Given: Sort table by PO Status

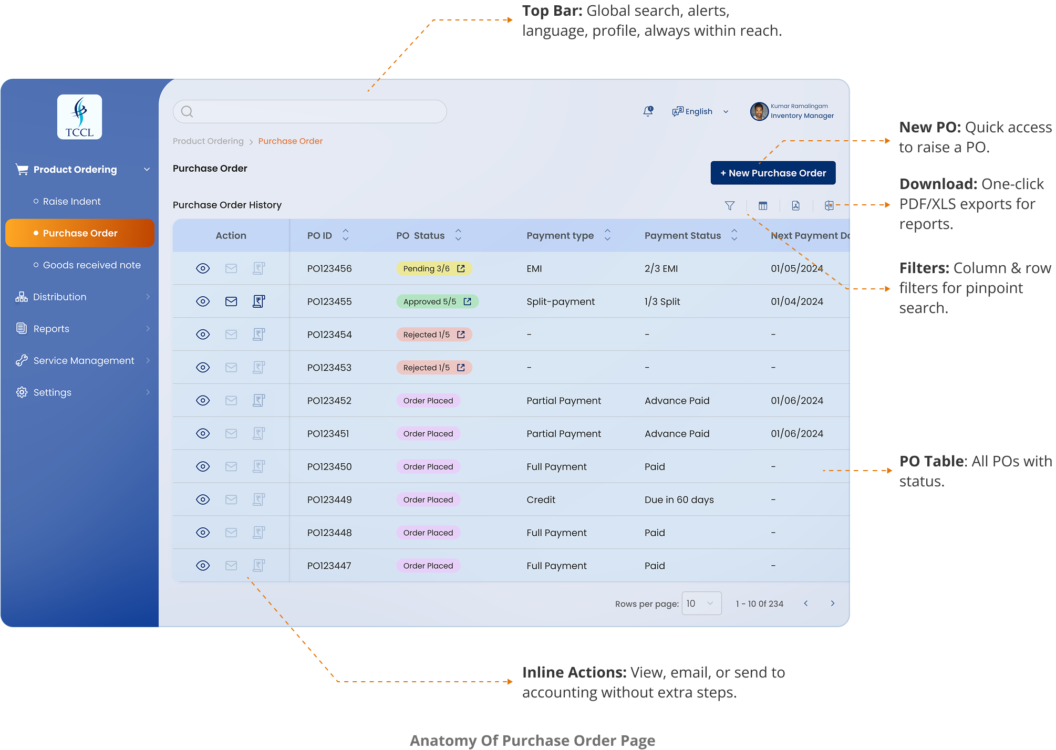Looking at the screenshot, I should 458,235.
